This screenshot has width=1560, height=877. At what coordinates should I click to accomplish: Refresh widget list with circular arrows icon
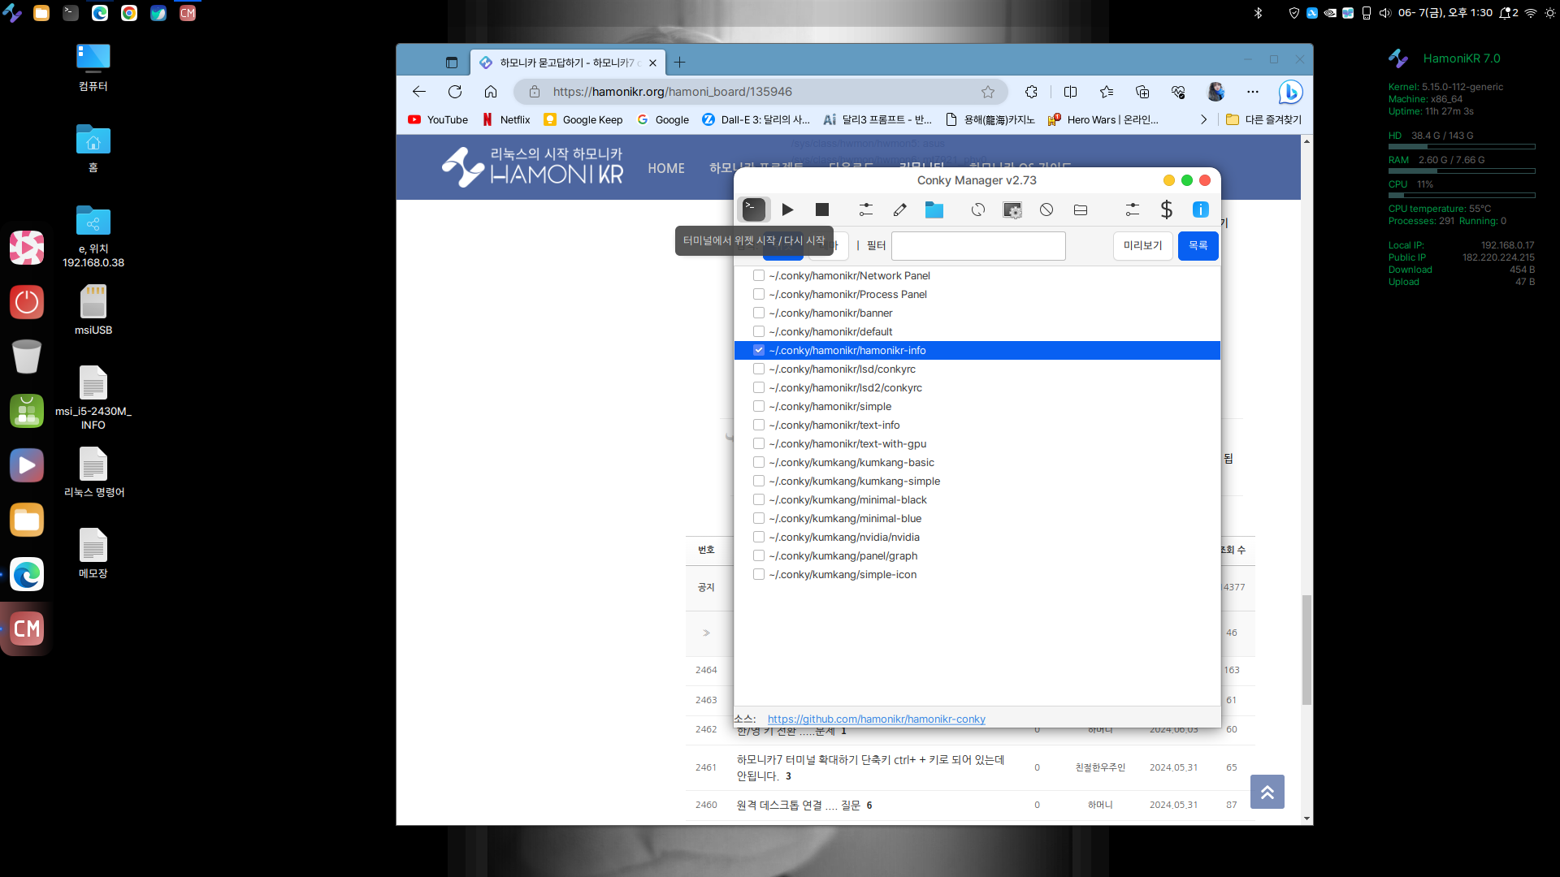(978, 210)
